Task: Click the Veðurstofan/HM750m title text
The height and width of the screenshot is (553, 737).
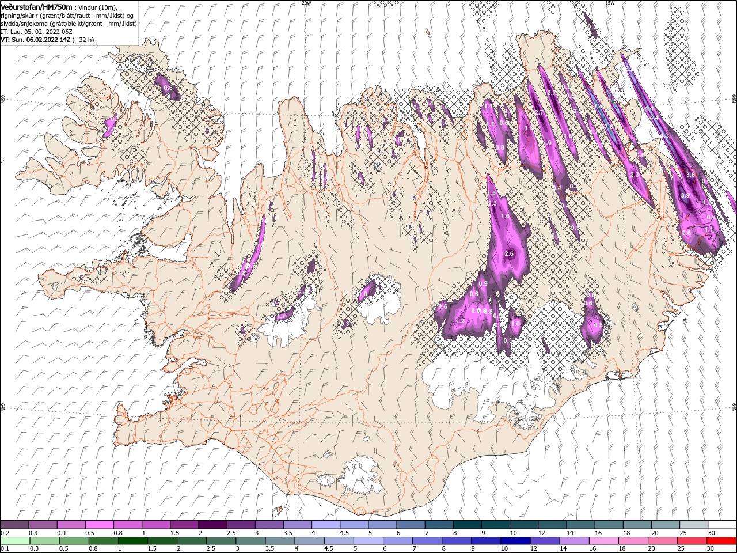Action: tap(37, 6)
